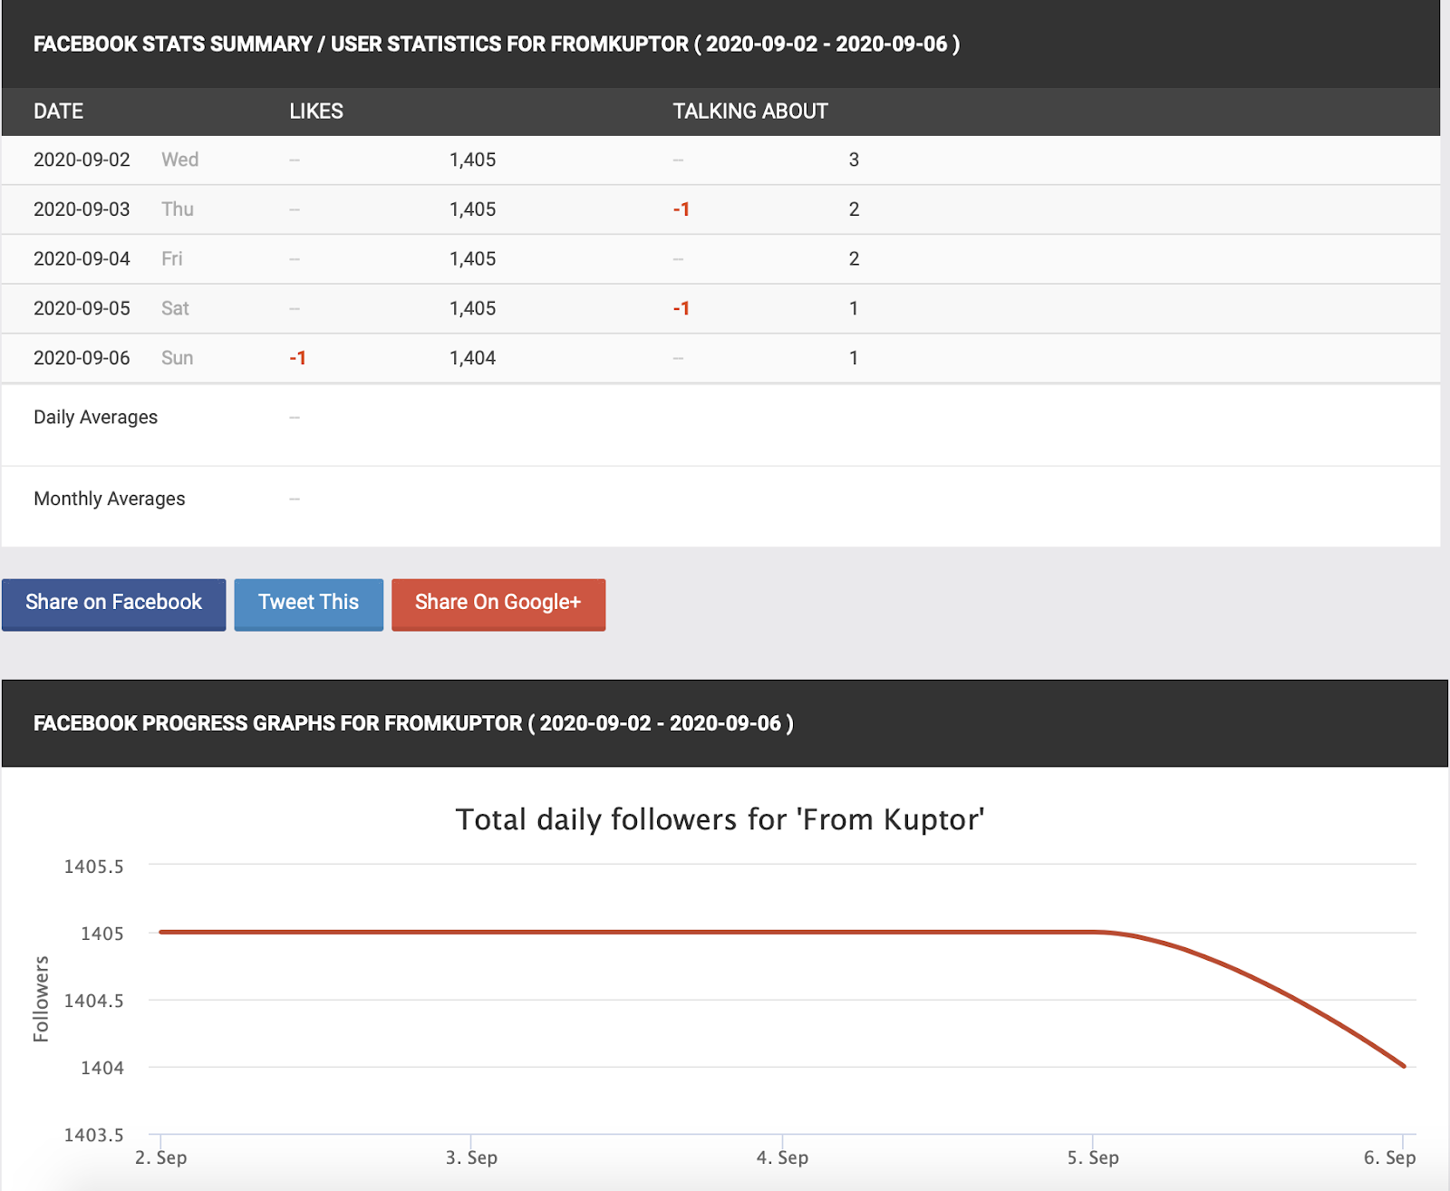1450x1191 pixels.
Task: Click the talking about count 1 for Saturday
Action: click(854, 308)
